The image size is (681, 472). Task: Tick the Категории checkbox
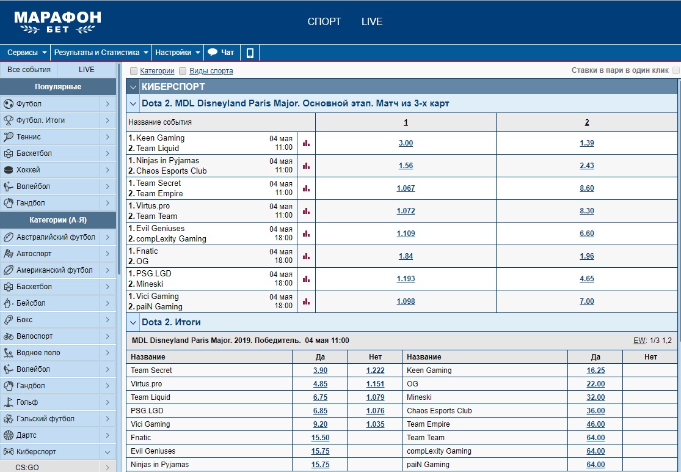coord(134,71)
